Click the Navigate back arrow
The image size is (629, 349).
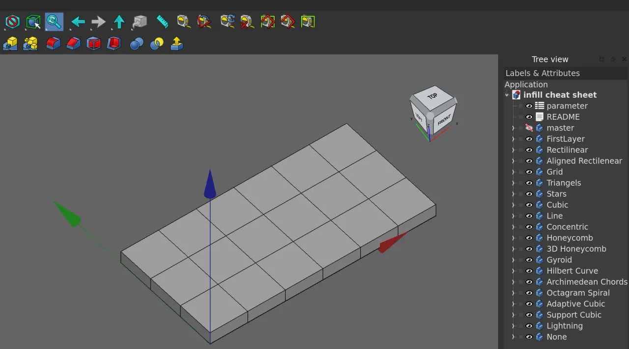pos(77,22)
